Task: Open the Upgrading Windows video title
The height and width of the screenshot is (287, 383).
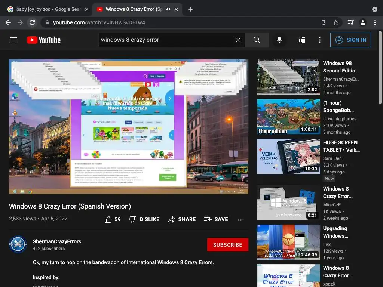Action: point(335,232)
